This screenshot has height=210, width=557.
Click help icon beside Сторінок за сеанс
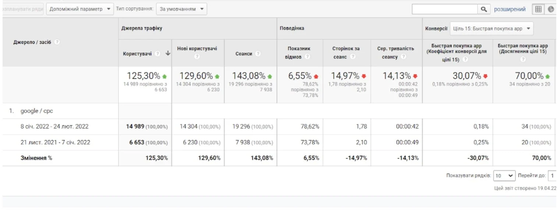(x=353, y=57)
